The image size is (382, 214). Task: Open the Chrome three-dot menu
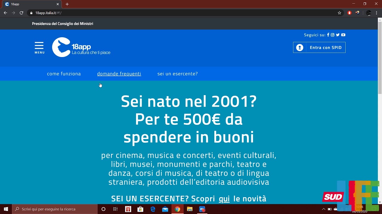(377, 13)
